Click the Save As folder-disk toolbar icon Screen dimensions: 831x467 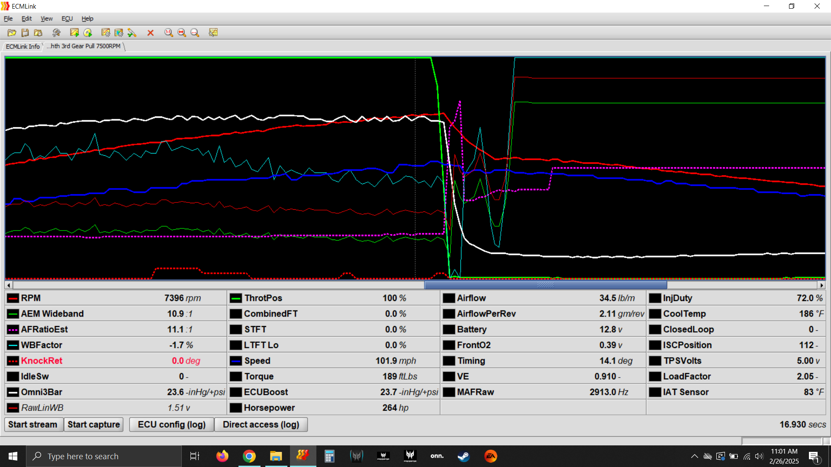coord(38,32)
